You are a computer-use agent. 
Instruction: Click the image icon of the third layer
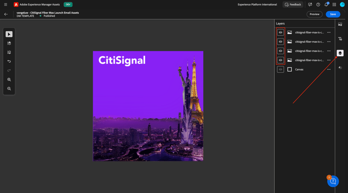[x=290, y=51]
